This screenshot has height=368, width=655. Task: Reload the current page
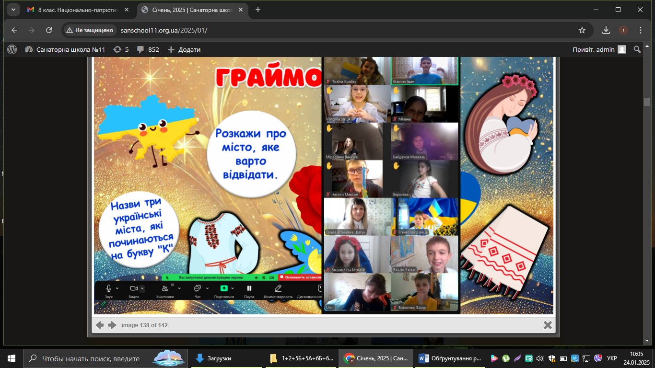click(49, 30)
